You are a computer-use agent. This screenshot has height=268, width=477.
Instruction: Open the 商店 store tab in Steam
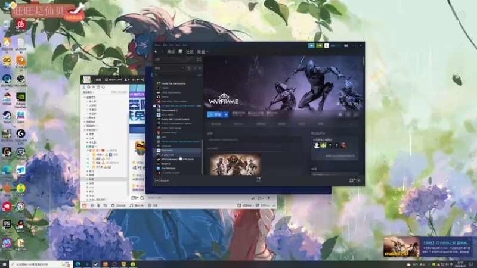click(x=171, y=52)
